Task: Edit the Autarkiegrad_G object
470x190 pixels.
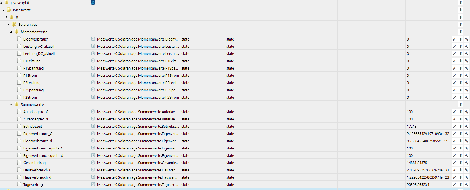Action: click(x=454, y=112)
